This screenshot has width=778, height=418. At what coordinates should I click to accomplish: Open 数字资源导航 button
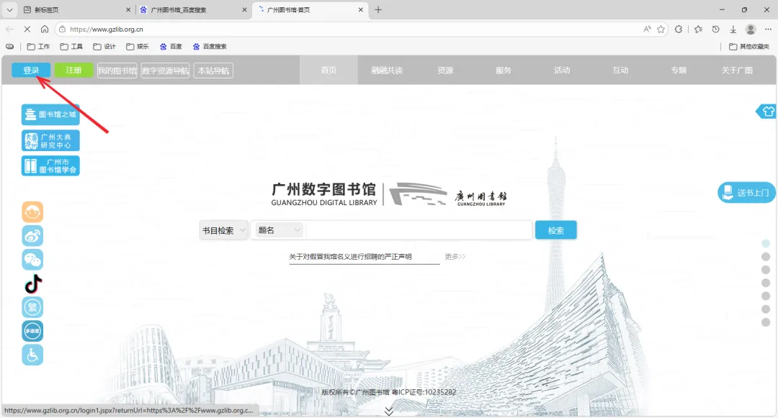pyautogui.click(x=165, y=71)
